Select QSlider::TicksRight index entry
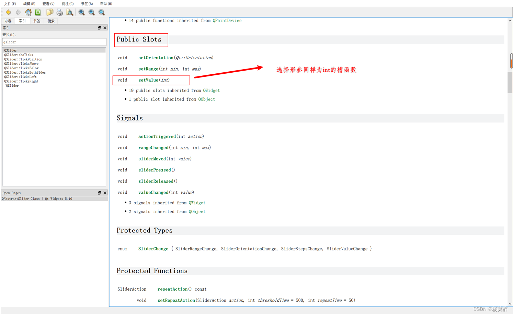This screenshot has height=315, width=513. 21,81
